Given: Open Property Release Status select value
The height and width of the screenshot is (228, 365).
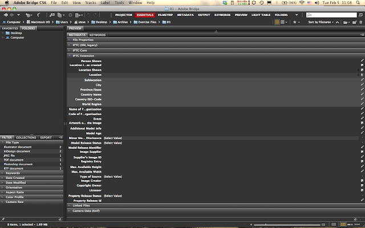Looking at the screenshot, I should pyautogui.click(x=113, y=196).
